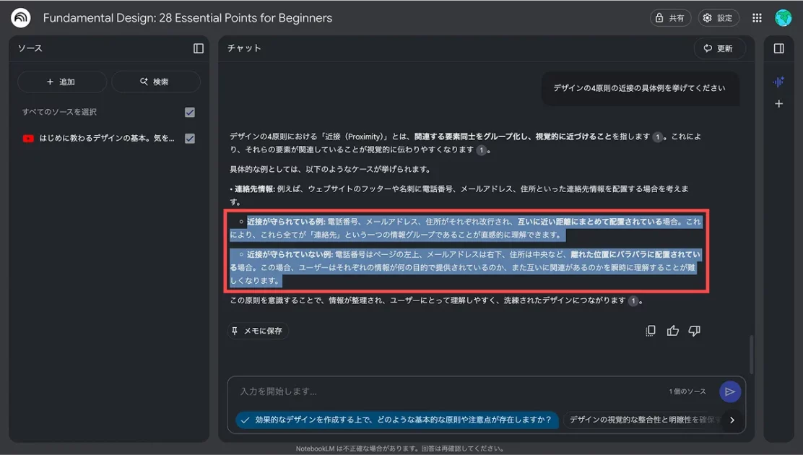
Task: Show more suggested questions with chevron
Action: (732, 420)
